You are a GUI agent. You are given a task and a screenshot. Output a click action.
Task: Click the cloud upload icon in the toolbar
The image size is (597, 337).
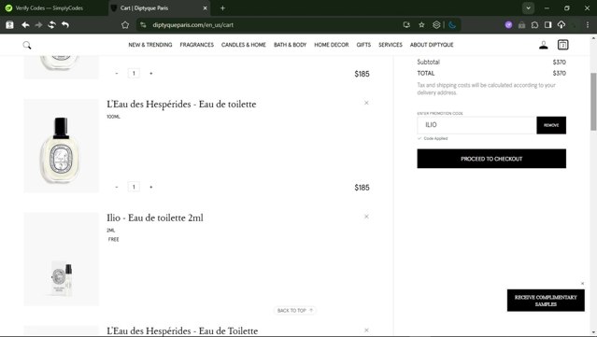pyautogui.click(x=561, y=24)
